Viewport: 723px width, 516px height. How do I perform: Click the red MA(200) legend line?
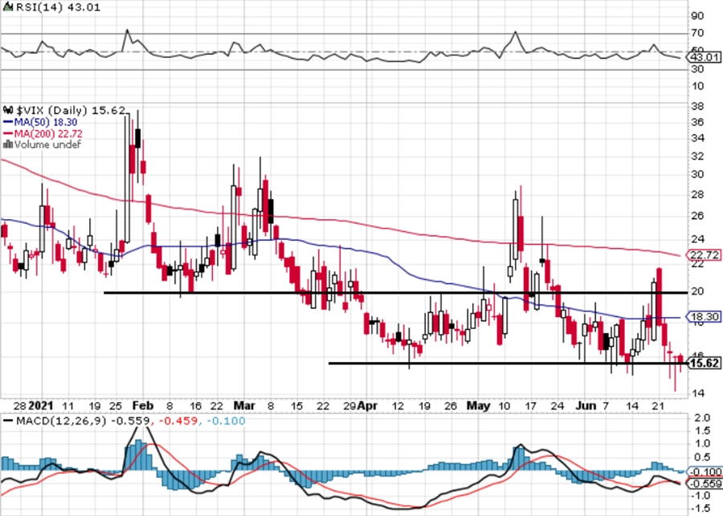point(8,133)
